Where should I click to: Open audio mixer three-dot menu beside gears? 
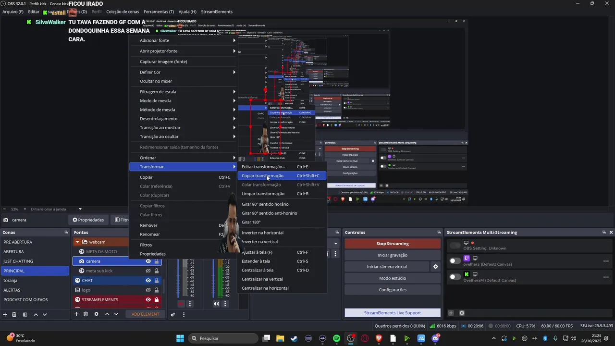183,314
